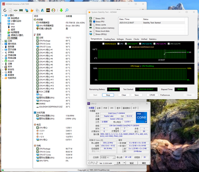Switch to the Statistics tab
199x172 pixels.
click(153, 39)
